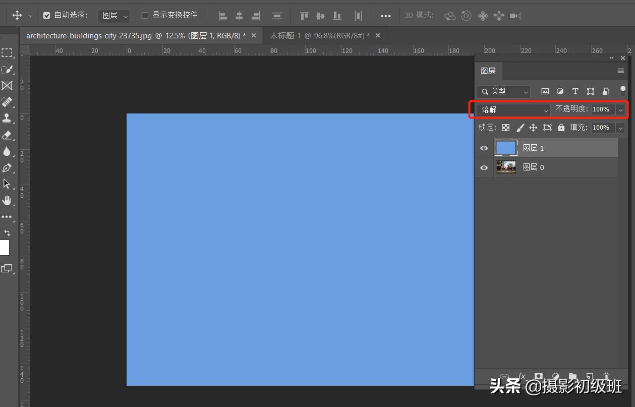Image resolution: width=635 pixels, height=407 pixels.
Task: Expand the 不透明度 opacity slider arrow
Action: (x=621, y=109)
